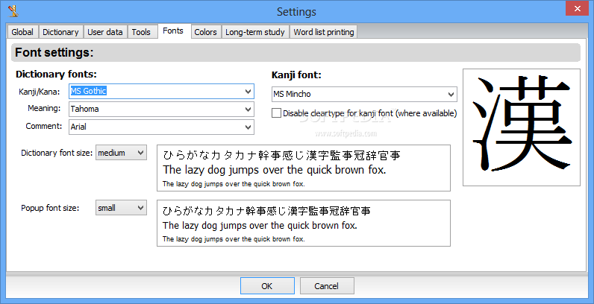Switch to the Global tab
The image size is (594, 304).
click(22, 32)
